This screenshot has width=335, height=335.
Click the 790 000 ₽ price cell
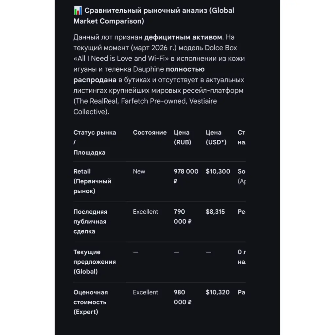182,217
